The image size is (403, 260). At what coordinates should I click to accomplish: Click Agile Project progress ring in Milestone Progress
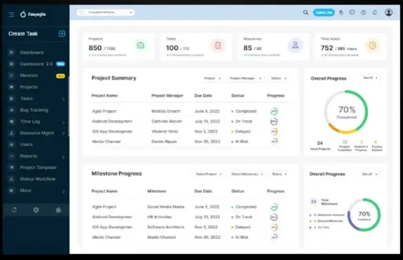click(x=274, y=207)
